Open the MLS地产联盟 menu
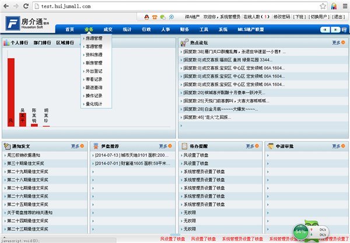Image resolution: width=350 pixels, height=243 pixels. click(251, 29)
